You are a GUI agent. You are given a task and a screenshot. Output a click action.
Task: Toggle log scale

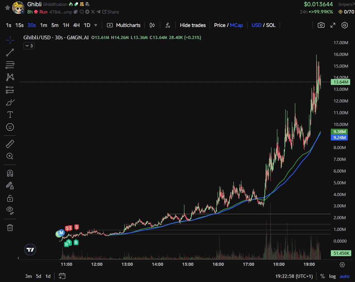tap(332, 276)
